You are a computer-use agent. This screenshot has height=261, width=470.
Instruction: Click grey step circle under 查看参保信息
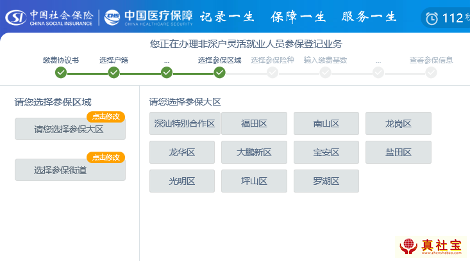tap(431, 72)
